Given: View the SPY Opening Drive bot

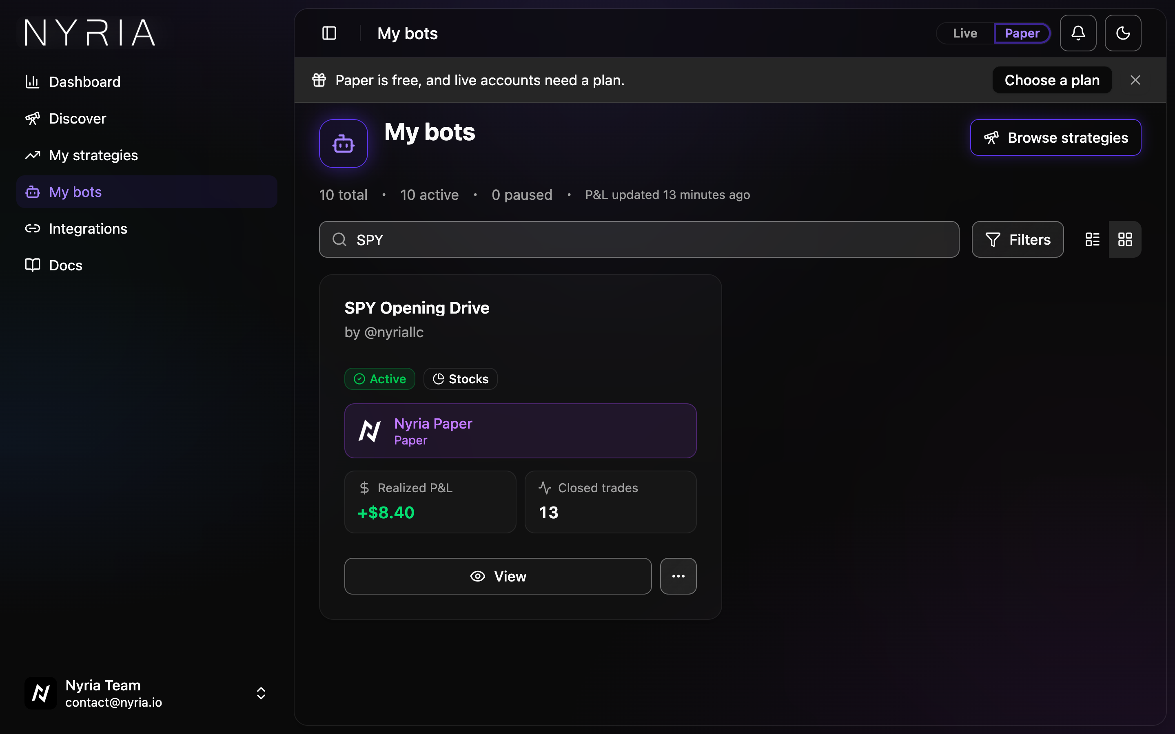Looking at the screenshot, I should pos(498,576).
